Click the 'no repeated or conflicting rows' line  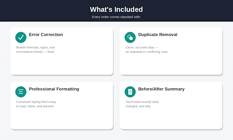(147, 52)
